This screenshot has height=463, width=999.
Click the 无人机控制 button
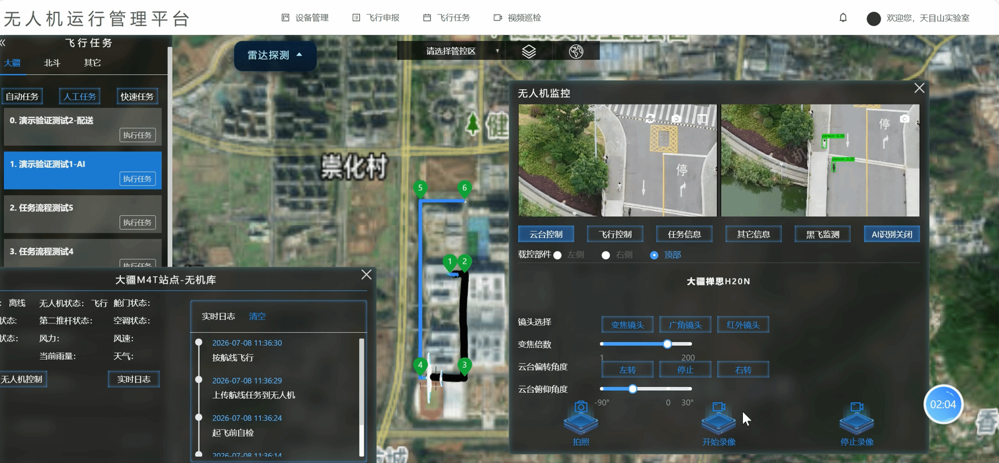[x=21, y=379]
